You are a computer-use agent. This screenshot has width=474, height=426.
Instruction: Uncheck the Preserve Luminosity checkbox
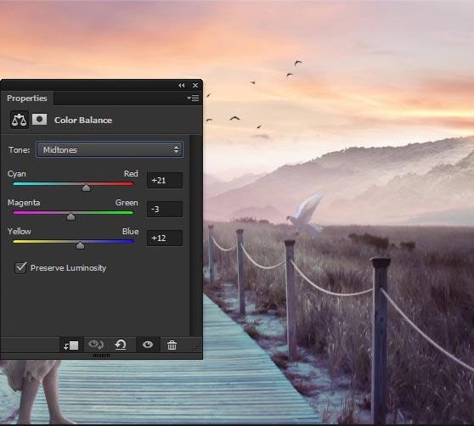click(20, 268)
